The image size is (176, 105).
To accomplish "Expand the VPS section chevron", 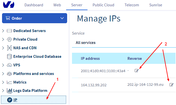I will (3, 65).
